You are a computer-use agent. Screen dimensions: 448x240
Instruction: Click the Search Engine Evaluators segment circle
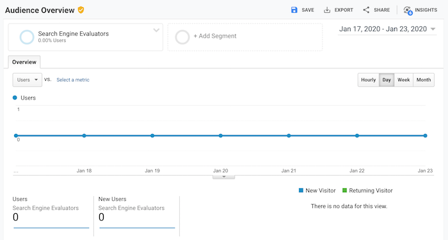click(x=27, y=37)
